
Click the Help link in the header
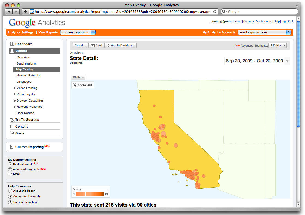tap(277, 21)
